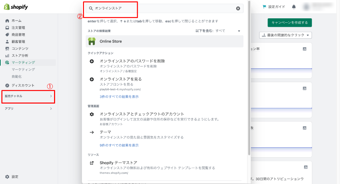Click the content icon
Image resolution: width=340 pixels, height=184 pixels.
[x=7, y=49]
